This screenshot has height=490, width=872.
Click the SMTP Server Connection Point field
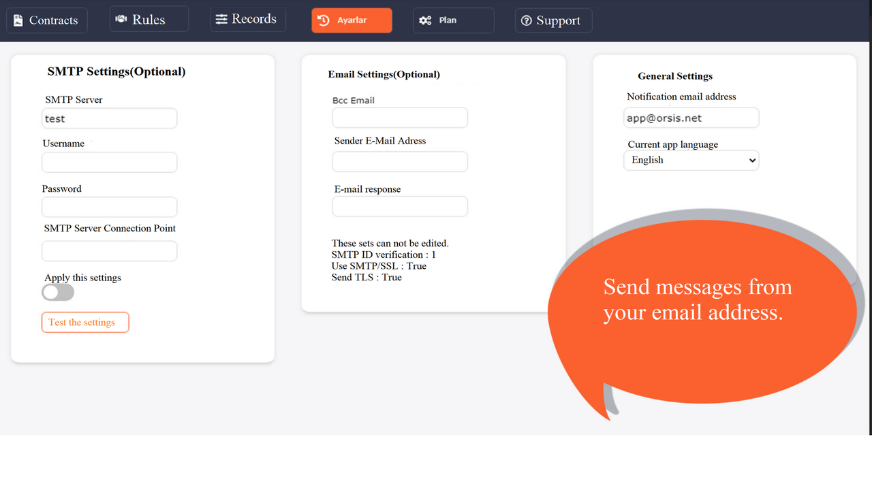click(109, 250)
